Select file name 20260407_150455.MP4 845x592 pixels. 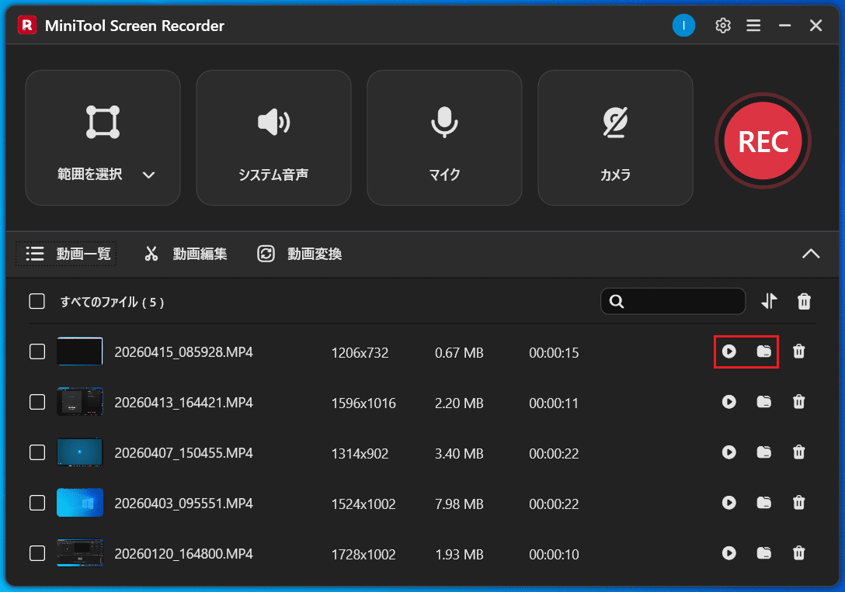point(184,453)
